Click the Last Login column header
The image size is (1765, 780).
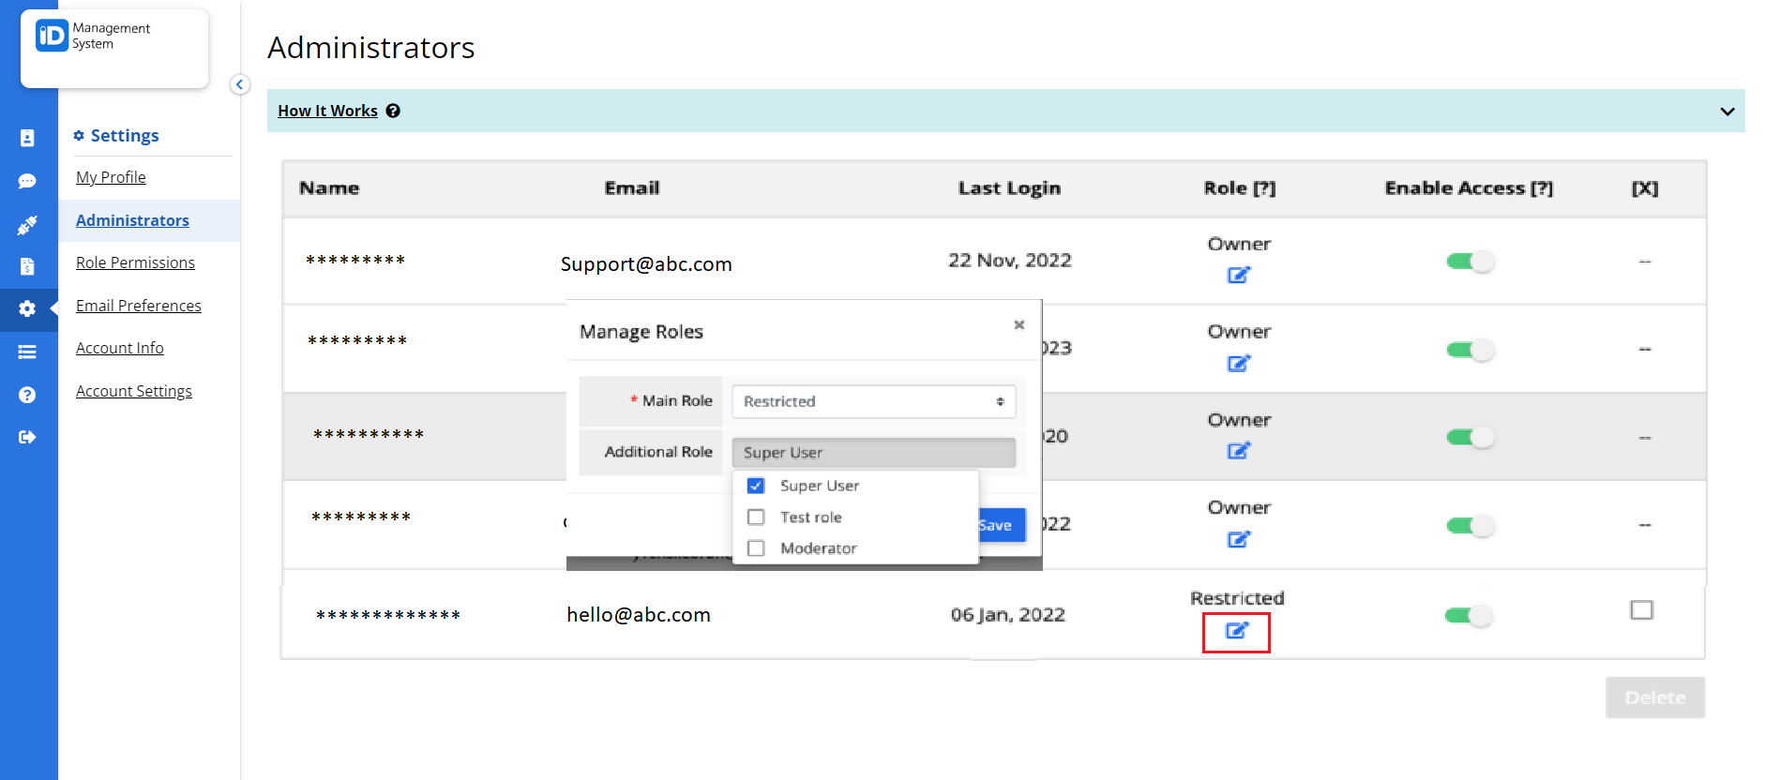(1009, 188)
